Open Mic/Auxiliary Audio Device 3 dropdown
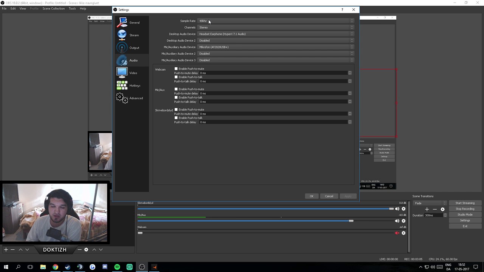This screenshot has height=272, width=484. pyautogui.click(x=276, y=60)
